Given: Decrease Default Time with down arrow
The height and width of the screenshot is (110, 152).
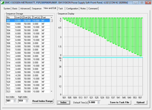Looking at the screenshot, I should [99, 103].
